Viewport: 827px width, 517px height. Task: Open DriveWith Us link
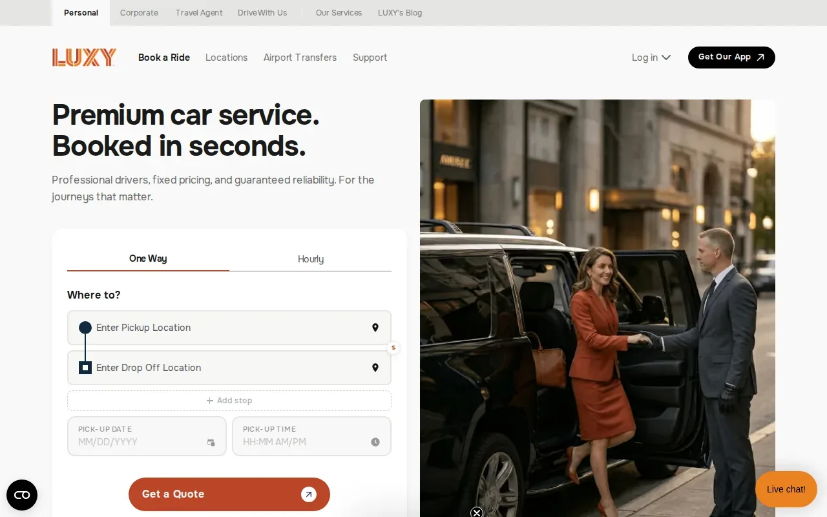pos(262,13)
